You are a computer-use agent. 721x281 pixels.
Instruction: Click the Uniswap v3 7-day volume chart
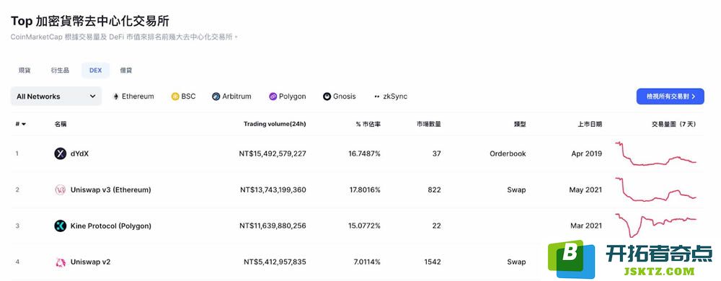pos(656,189)
